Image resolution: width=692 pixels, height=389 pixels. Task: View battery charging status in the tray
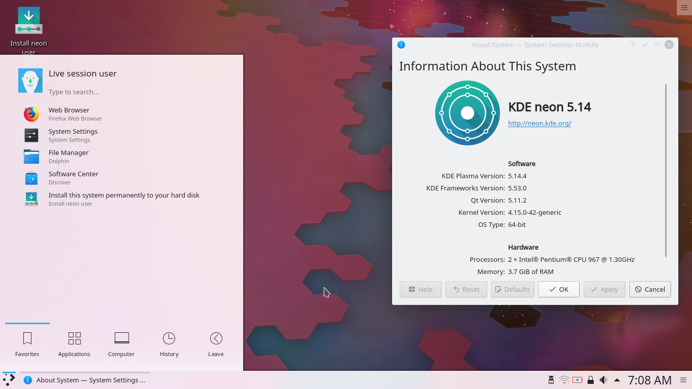578,379
